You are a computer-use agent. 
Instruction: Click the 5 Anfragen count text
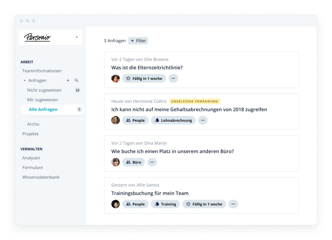click(115, 41)
